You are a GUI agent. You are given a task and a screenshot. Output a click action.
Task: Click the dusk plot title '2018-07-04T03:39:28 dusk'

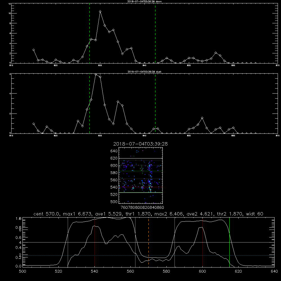pos(144,72)
